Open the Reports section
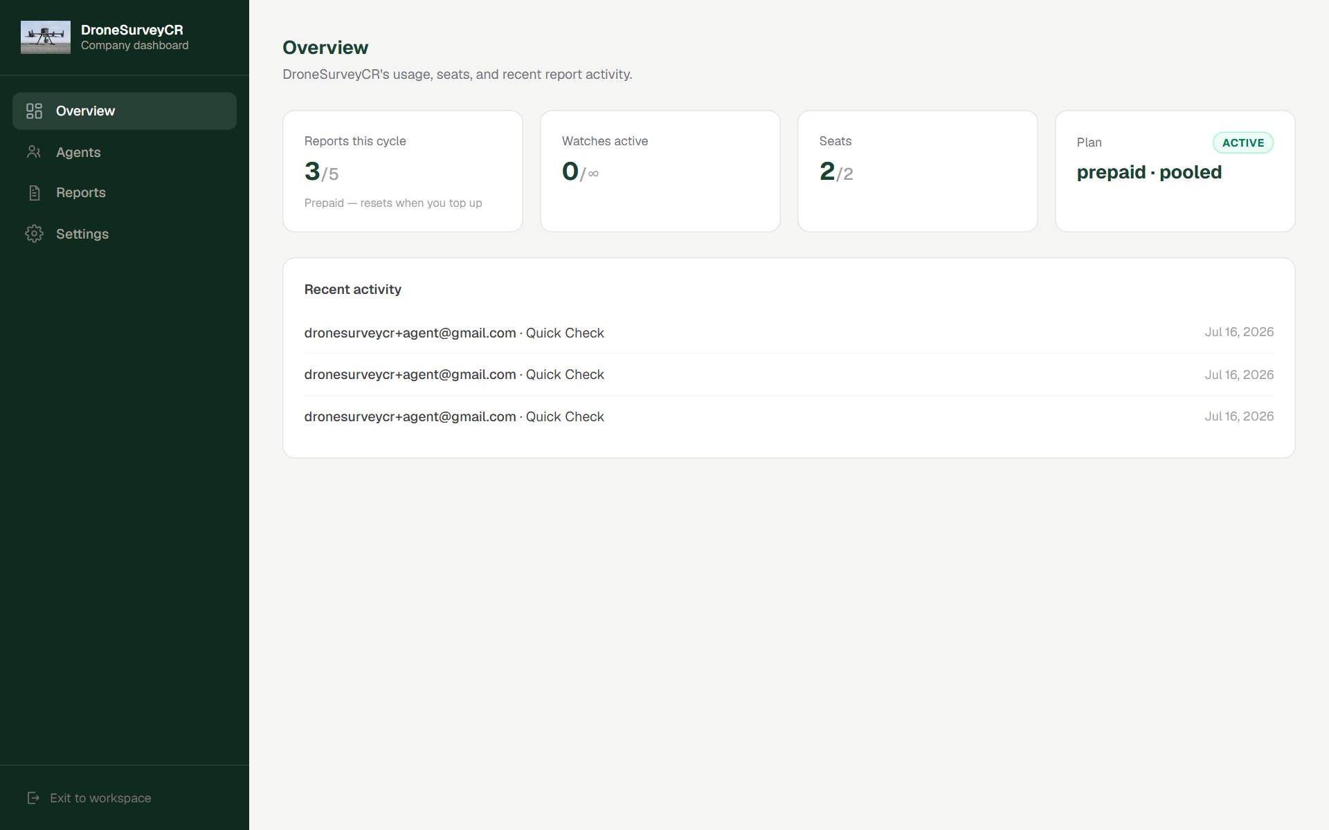 [x=125, y=193]
